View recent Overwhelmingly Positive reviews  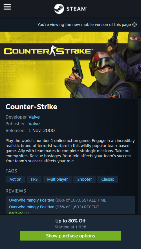[x=32, y=207]
